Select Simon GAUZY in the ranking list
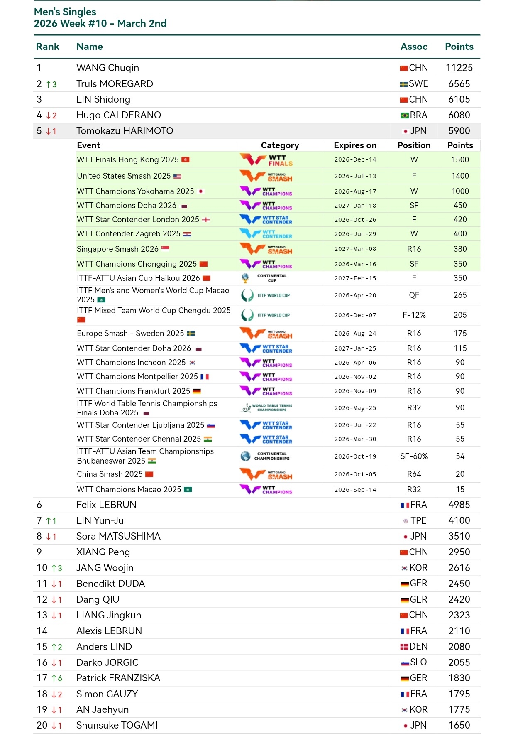The image size is (513, 736). [x=257, y=694]
